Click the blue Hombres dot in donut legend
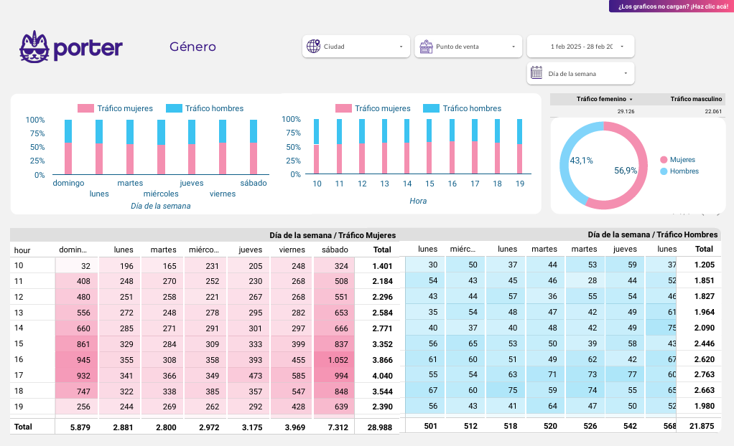Screen dimensions: 734x446 pyautogui.click(x=664, y=171)
